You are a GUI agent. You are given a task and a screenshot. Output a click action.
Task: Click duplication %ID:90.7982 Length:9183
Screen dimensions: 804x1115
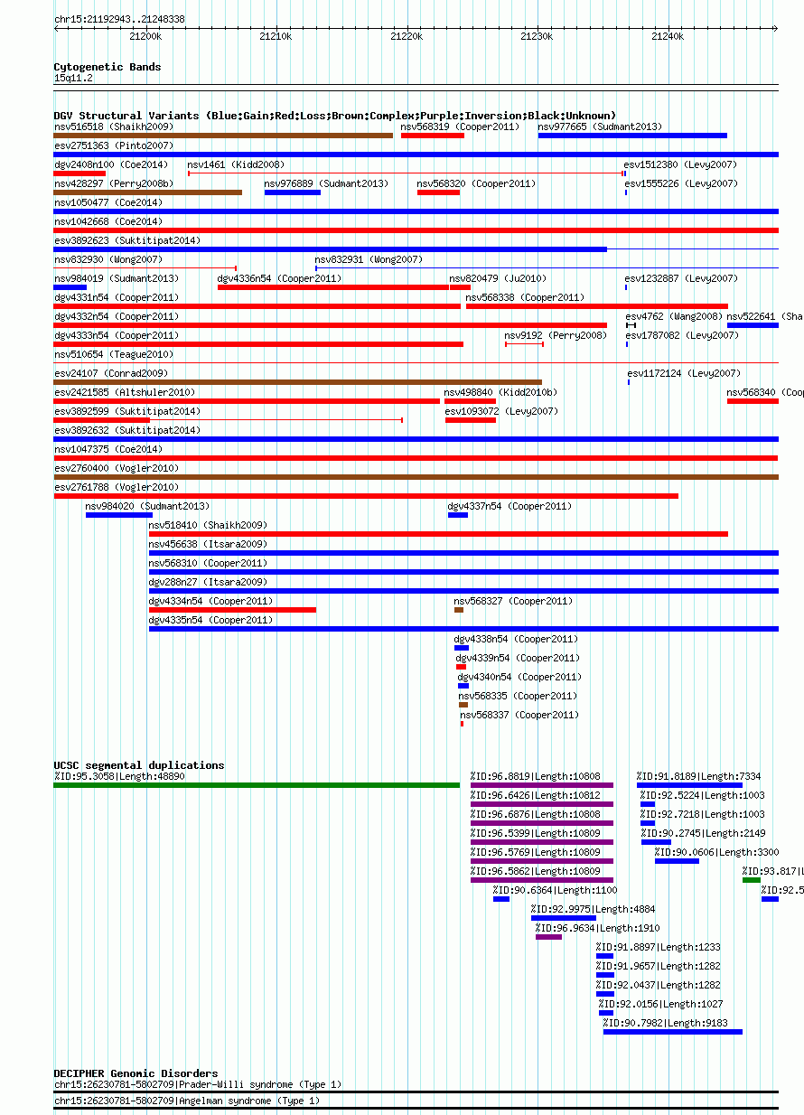tap(666, 1023)
